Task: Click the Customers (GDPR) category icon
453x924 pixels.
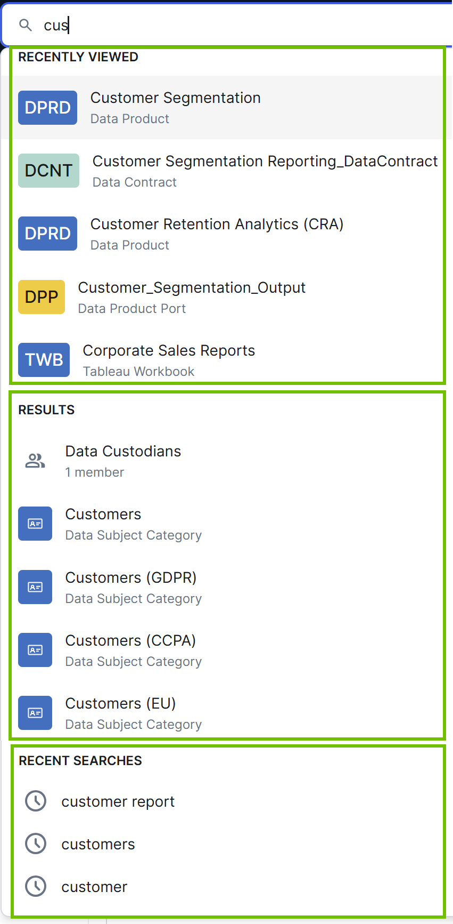Action: (35, 587)
